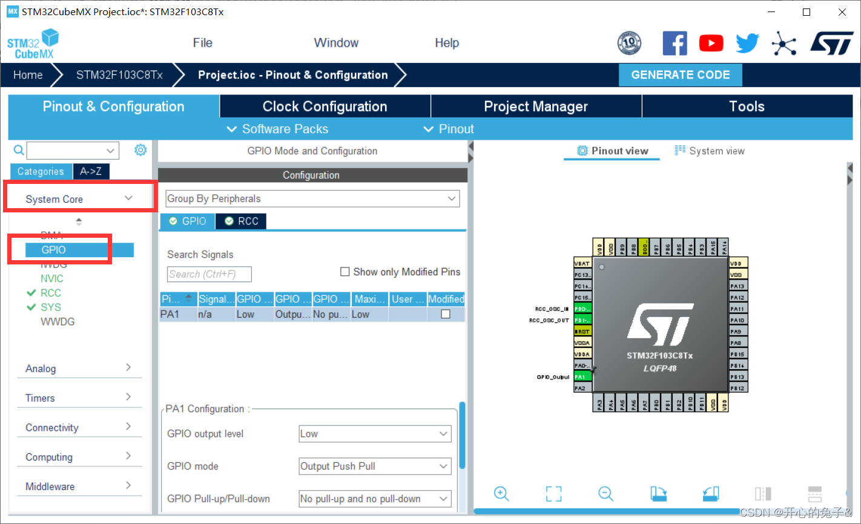Open the GPIO mode Output Push Pull dropdown
861x524 pixels.
[x=375, y=466]
